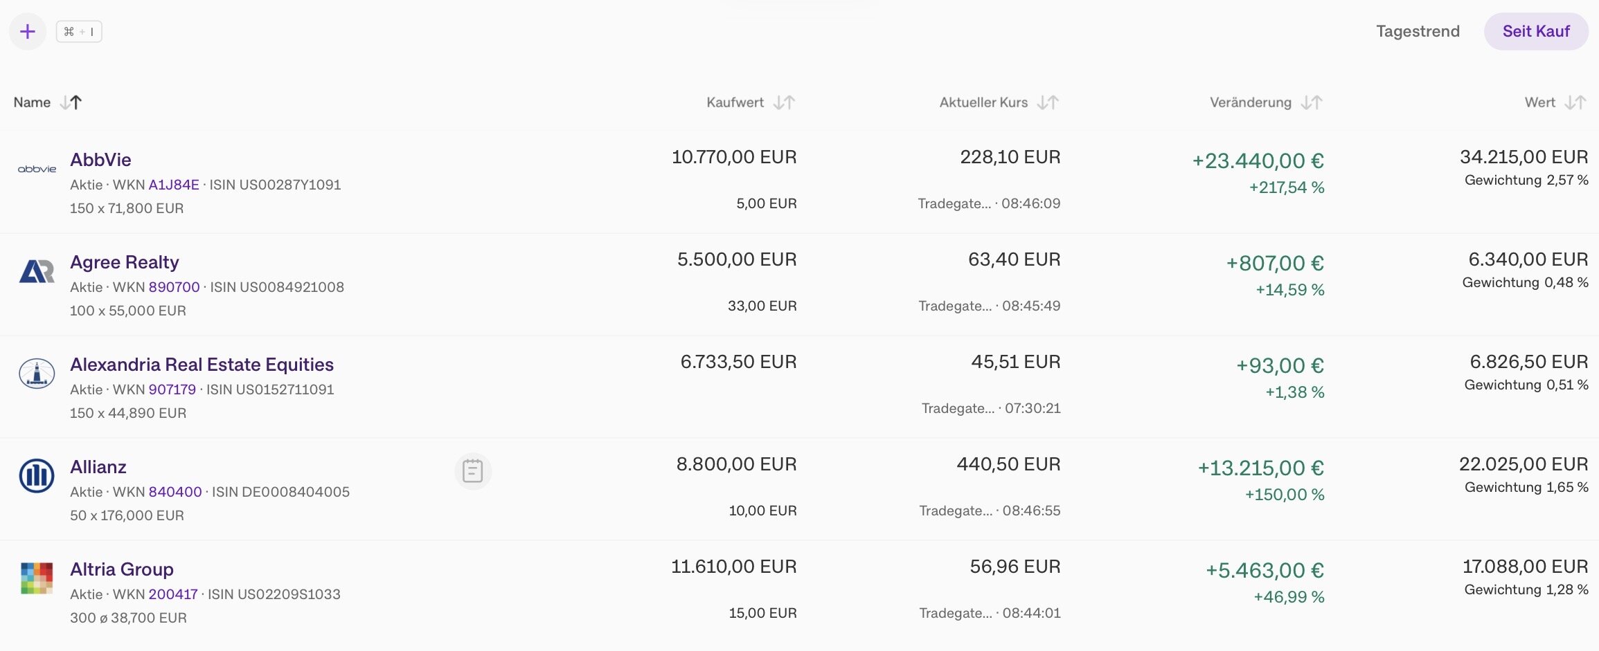Sort the table by Name

(48, 102)
